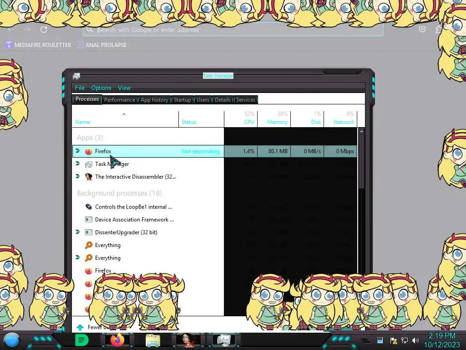Viewport: 466px width, 350px height.
Task: Click the Device Association Framework icon
Action: coord(89,220)
